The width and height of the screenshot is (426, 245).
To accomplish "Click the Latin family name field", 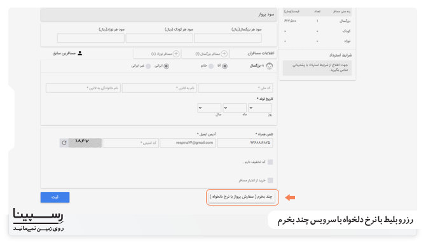I will tap(83, 88).
